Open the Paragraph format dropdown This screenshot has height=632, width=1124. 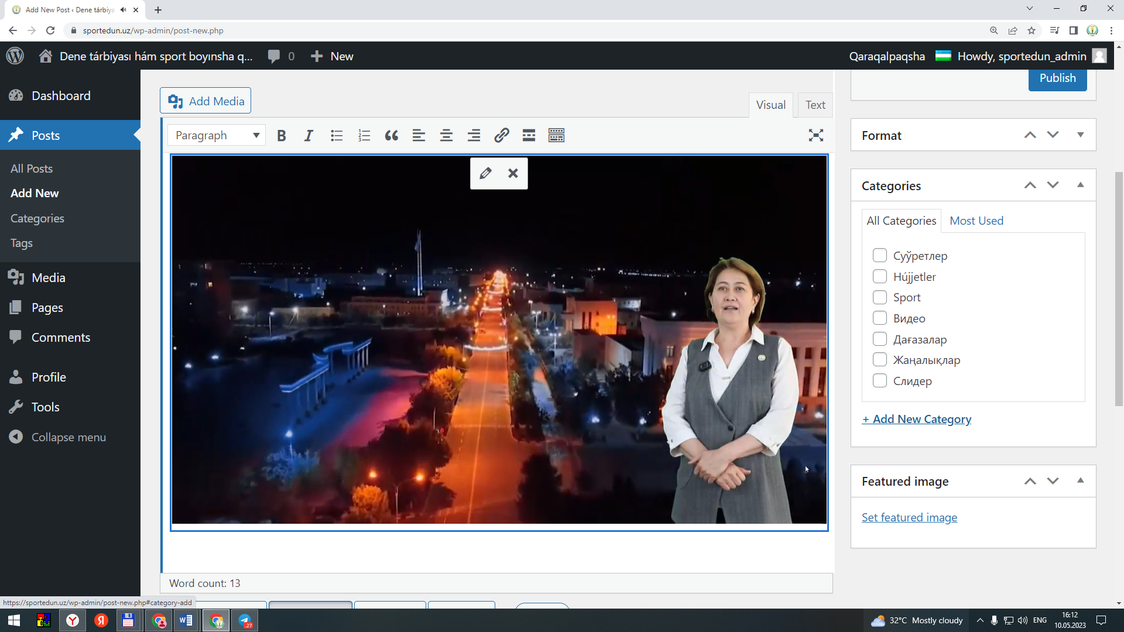(217, 136)
